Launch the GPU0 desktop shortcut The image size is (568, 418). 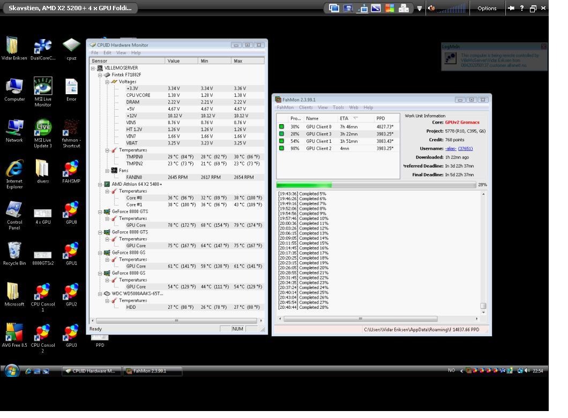click(71, 213)
